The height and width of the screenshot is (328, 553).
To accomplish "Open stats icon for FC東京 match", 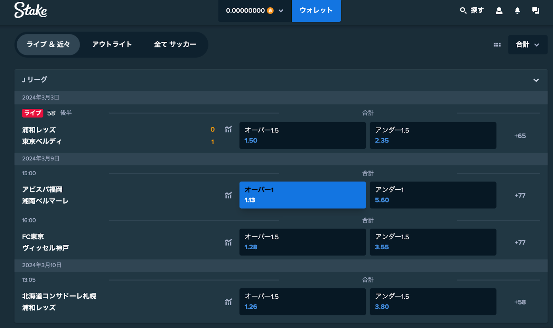I will click(x=228, y=242).
